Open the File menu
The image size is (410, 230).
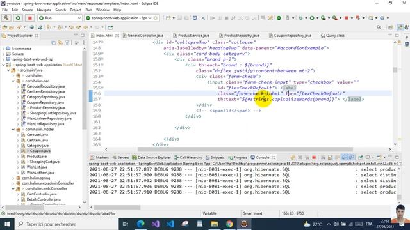[5, 10]
